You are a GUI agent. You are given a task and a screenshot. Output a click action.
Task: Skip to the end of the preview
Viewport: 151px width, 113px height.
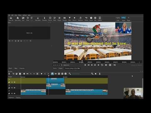click(98, 65)
